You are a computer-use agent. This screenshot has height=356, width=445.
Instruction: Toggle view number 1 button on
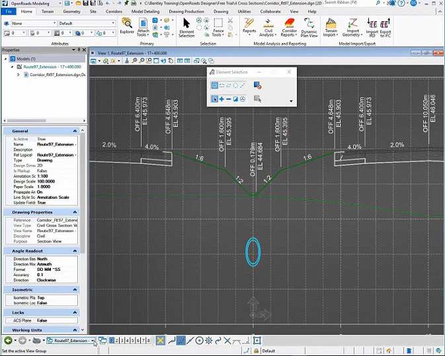pos(112,341)
